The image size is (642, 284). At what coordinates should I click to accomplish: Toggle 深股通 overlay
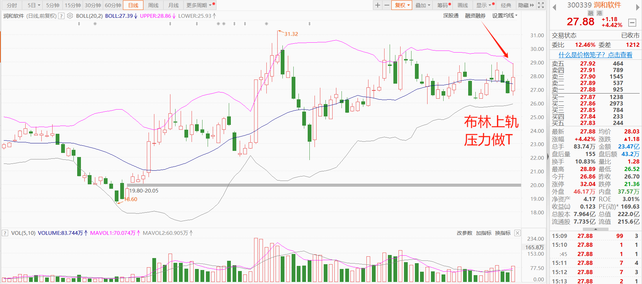451,16
